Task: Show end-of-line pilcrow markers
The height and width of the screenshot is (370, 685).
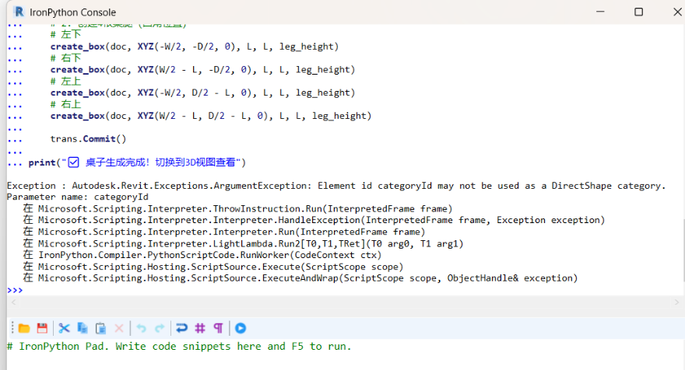Action: 219,328
